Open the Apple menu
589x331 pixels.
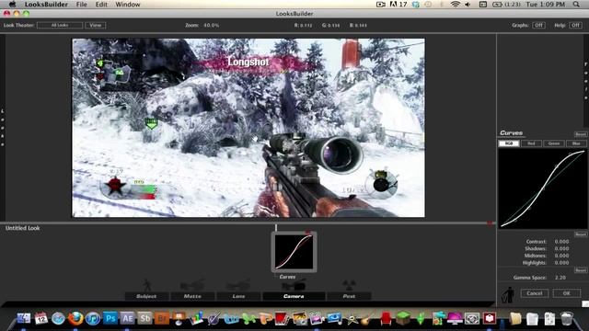[x=12, y=5]
